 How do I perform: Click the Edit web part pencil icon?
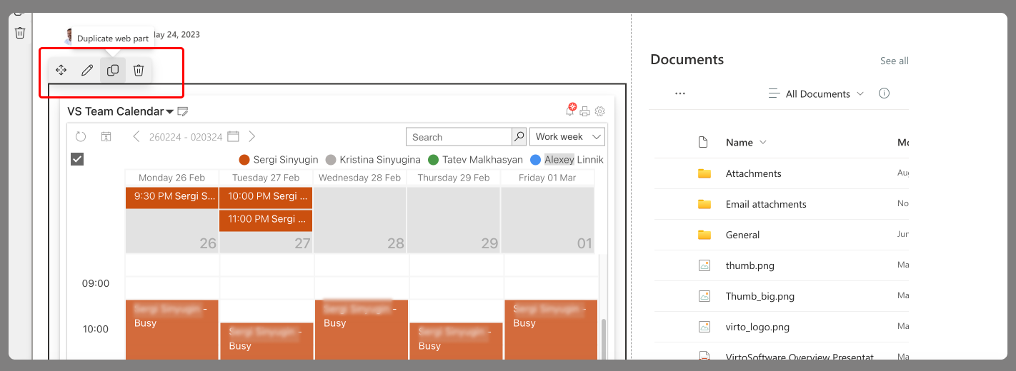point(87,70)
